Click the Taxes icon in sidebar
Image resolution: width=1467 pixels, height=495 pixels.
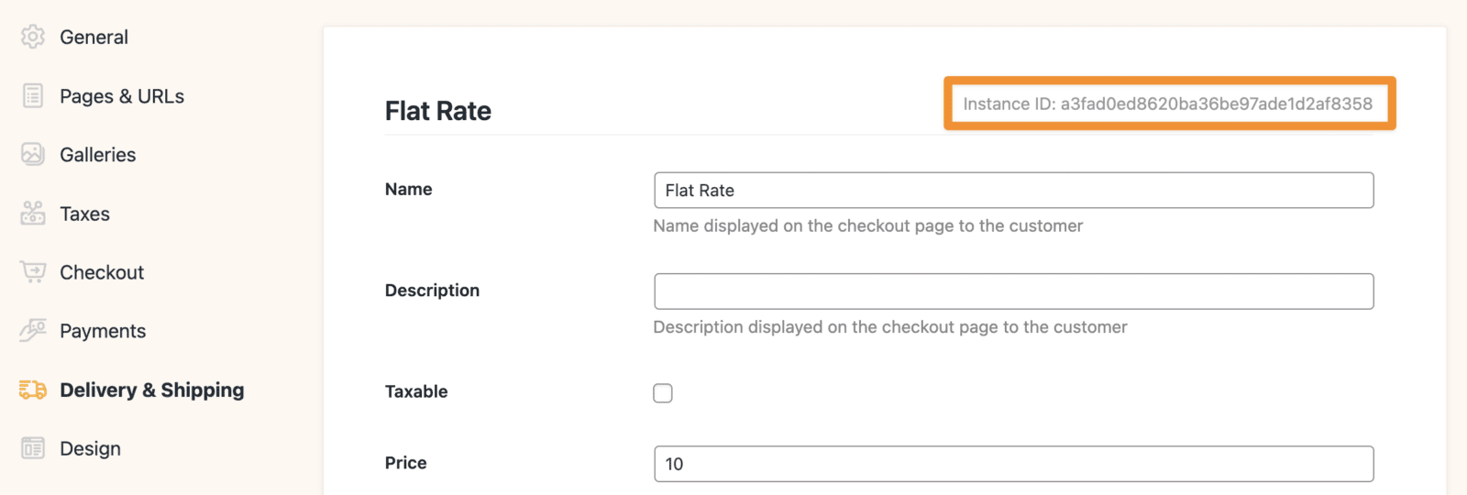[33, 213]
